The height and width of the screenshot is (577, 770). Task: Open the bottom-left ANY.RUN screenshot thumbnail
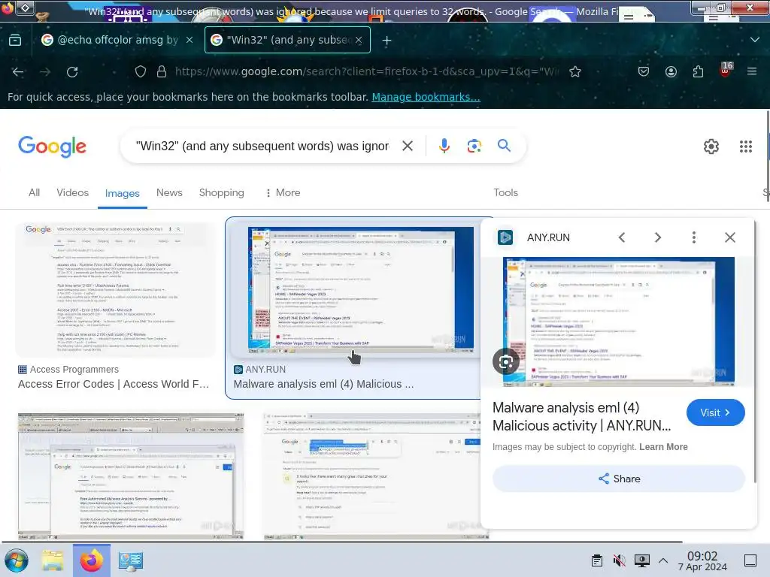(131, 476)
